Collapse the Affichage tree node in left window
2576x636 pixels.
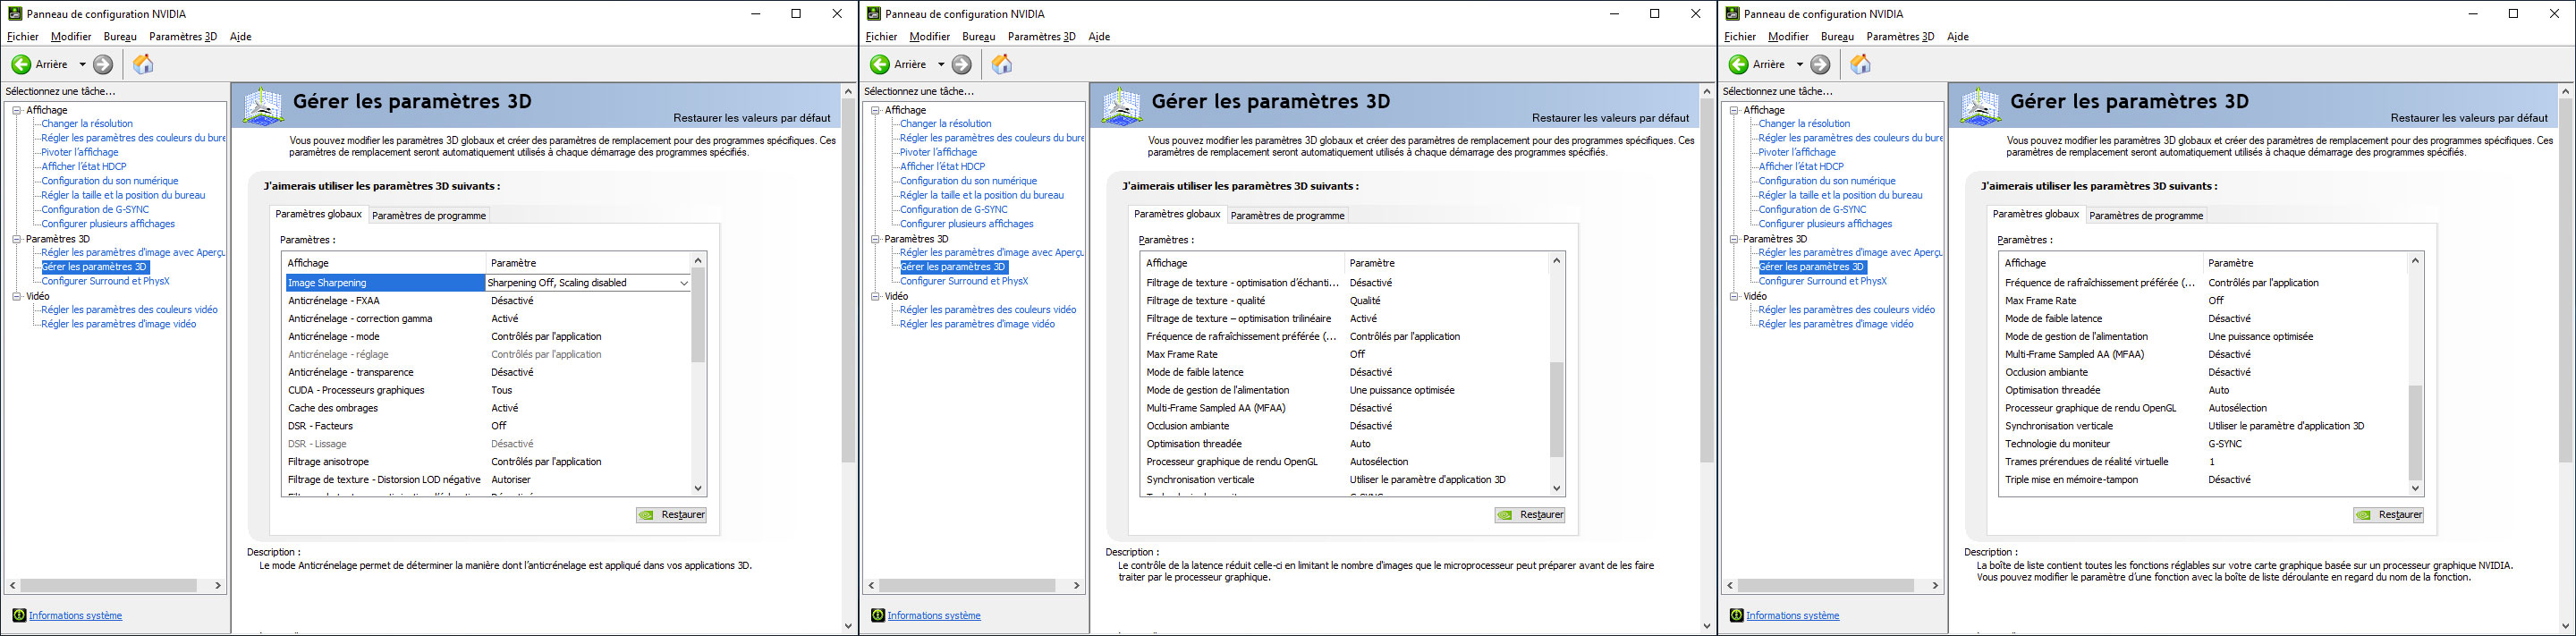pyautogui.click(x=17, y=110)
